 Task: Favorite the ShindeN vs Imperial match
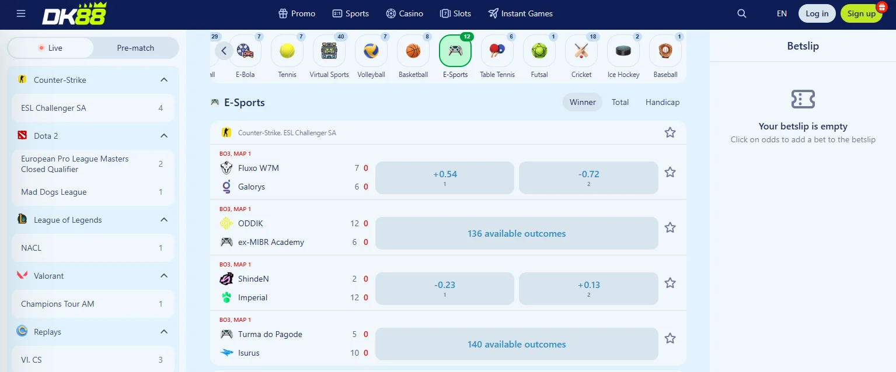tap(670, 283)
